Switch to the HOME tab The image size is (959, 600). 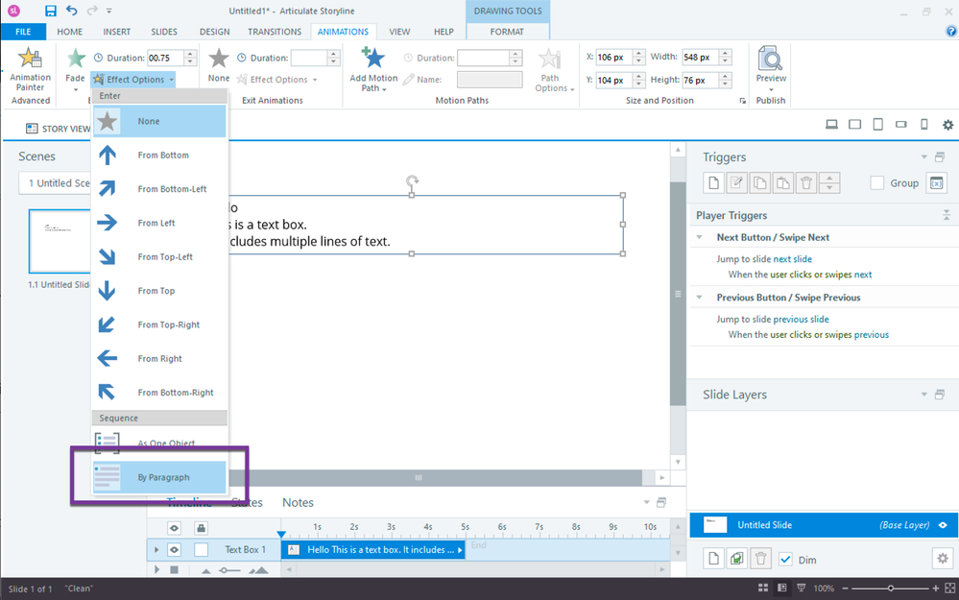pos(70,32)
